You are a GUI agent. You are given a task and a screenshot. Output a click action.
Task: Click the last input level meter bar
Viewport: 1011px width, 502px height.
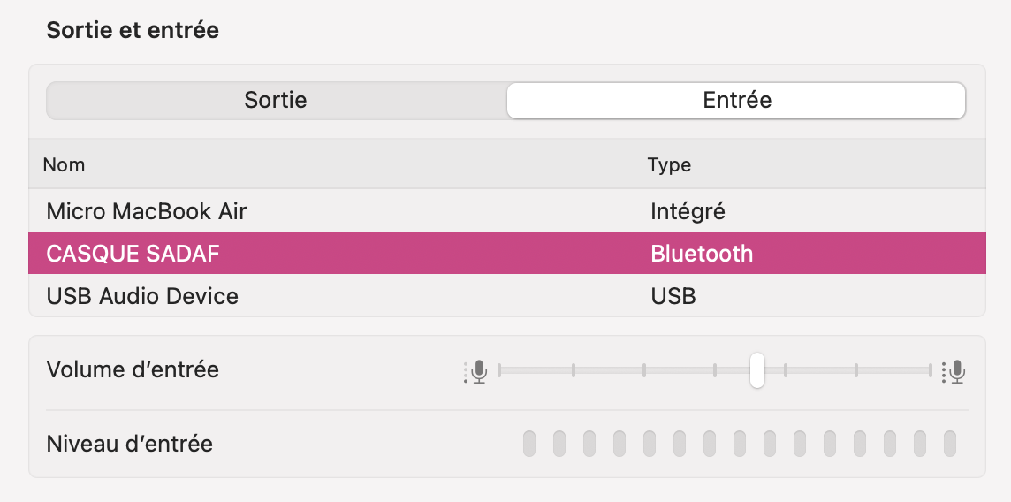(950, 444)
